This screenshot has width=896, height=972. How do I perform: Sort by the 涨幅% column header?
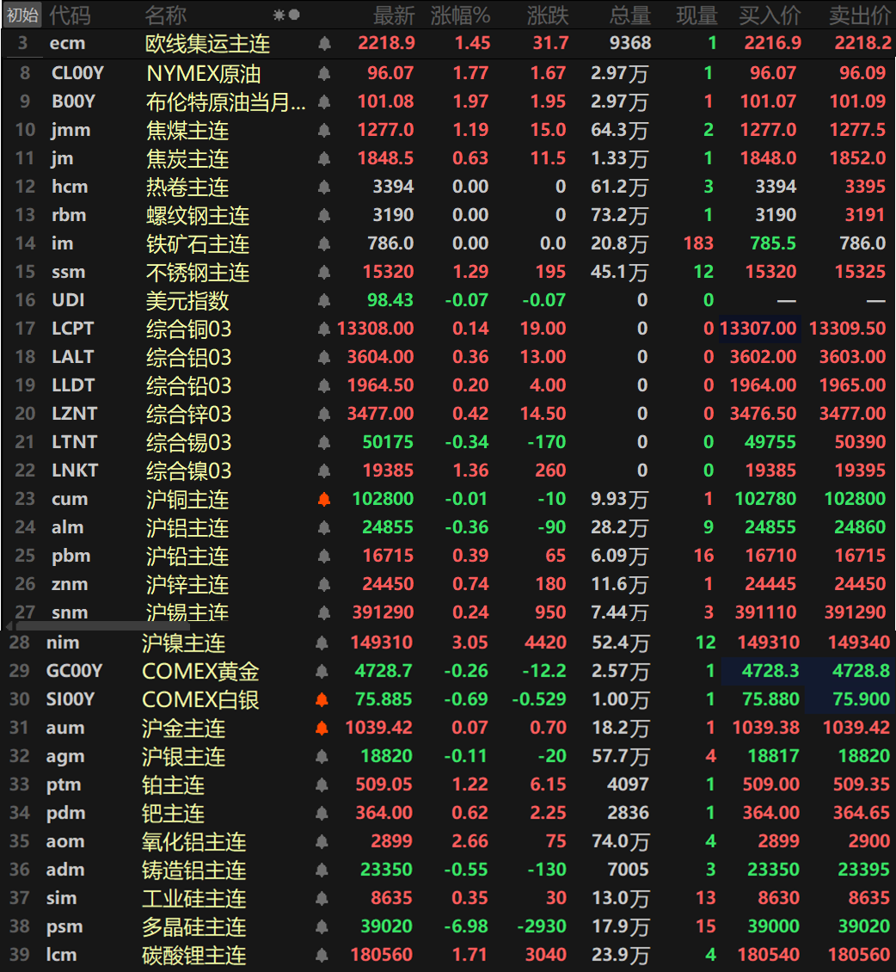(x=460, y=15)
